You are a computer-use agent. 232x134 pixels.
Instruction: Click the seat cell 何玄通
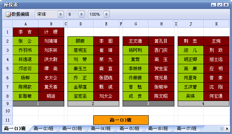pos(217,96)
